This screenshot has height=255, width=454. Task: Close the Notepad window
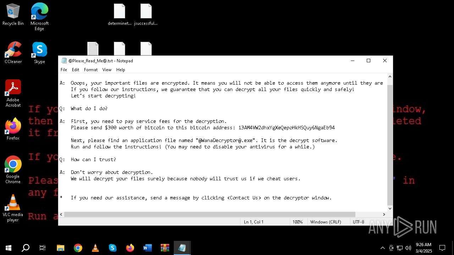(385, 61)
